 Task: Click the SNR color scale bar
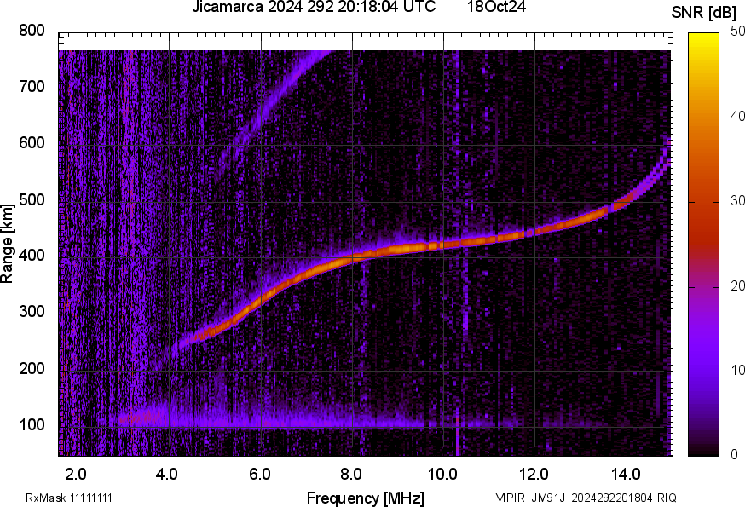pos(704,245)
